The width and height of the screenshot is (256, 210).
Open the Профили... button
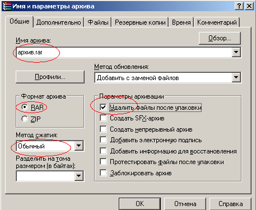[50, 77]
